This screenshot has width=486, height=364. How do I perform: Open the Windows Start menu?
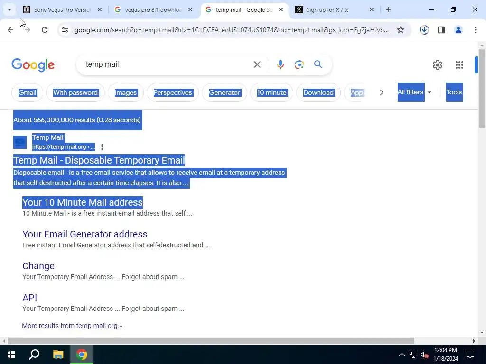click(x=11, y=355)
